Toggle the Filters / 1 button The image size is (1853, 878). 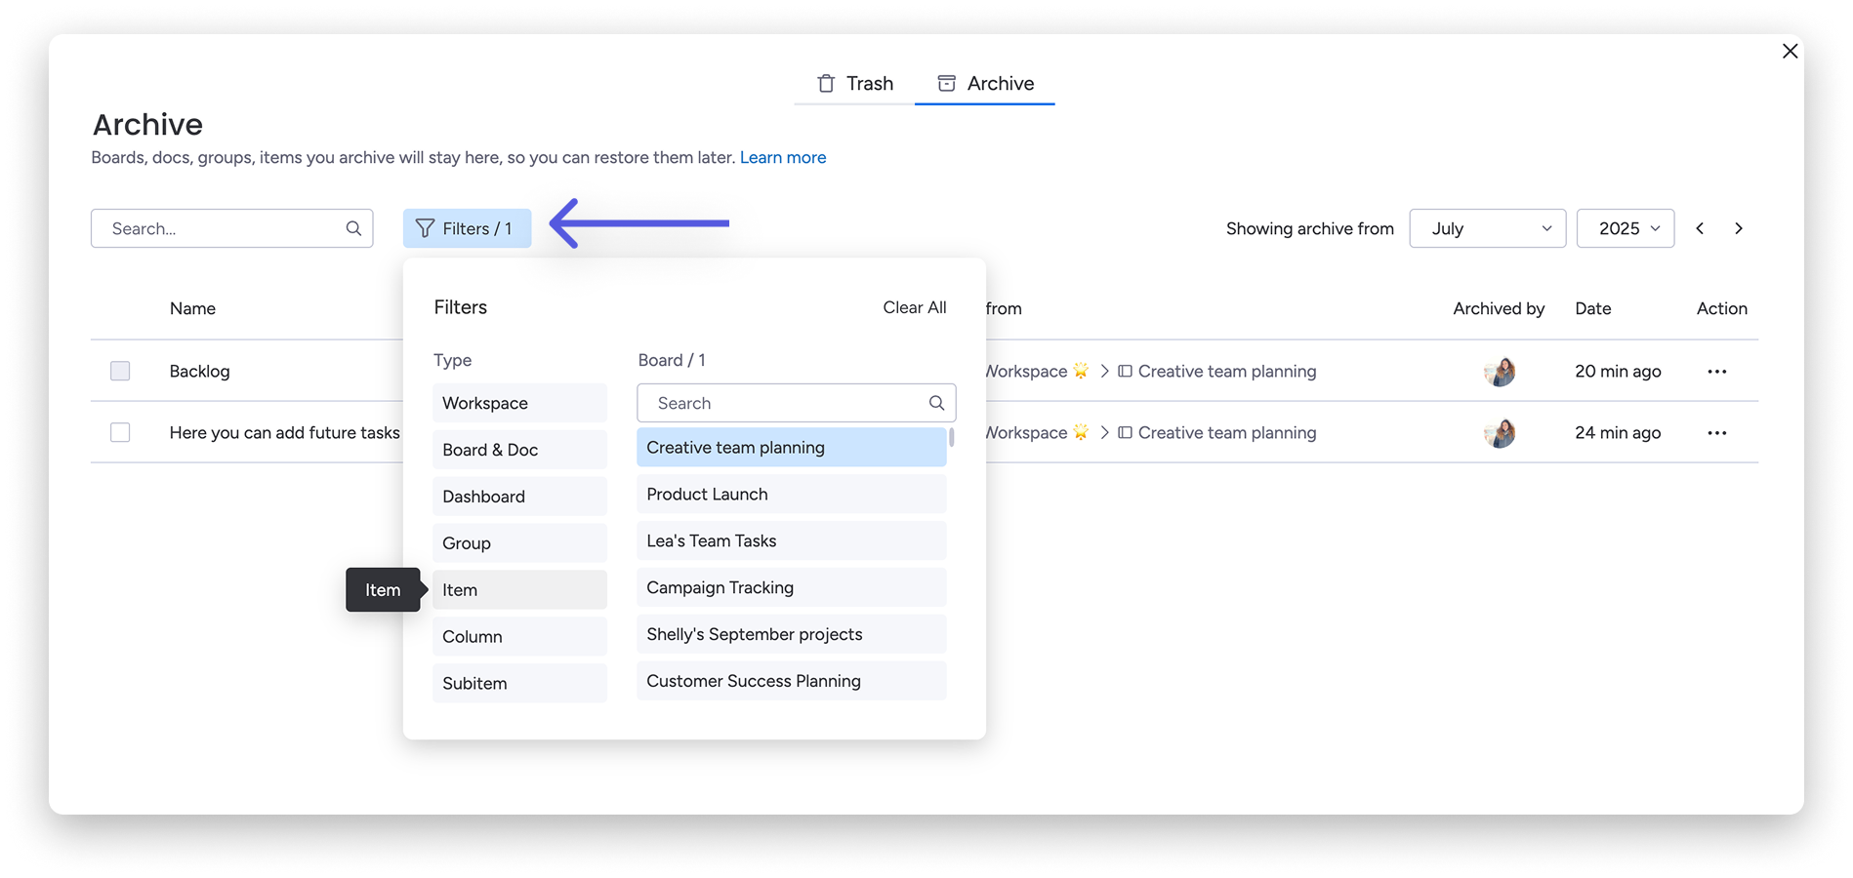467,228
